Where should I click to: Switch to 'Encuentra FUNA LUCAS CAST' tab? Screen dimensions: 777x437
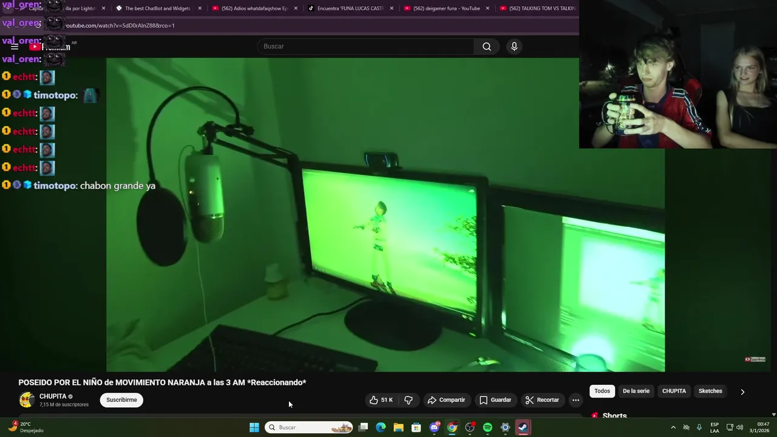350,8
